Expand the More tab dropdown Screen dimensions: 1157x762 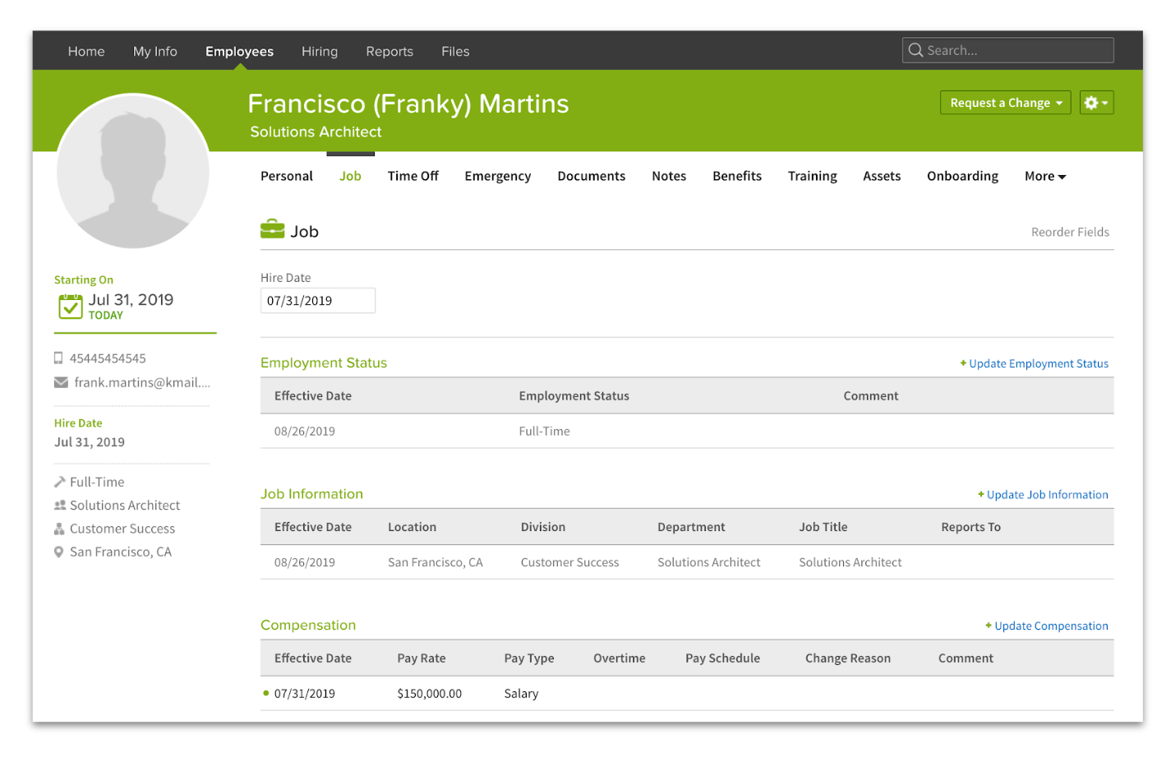click(1044, 176)
